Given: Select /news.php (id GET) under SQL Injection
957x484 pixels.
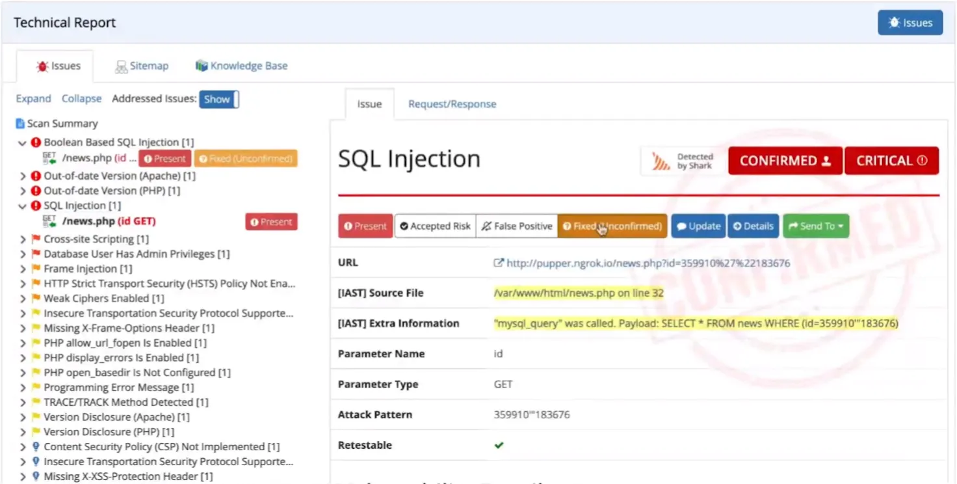Looking at the screenshot, I should [109, 221].
